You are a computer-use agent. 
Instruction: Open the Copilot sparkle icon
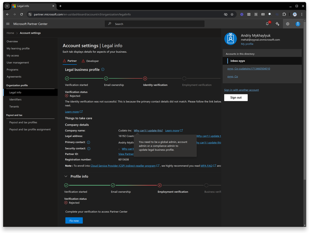[x=277, y=24]
